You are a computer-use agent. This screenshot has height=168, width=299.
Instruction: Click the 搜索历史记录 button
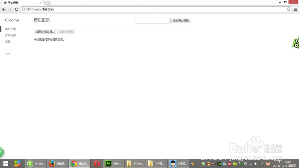181,21
